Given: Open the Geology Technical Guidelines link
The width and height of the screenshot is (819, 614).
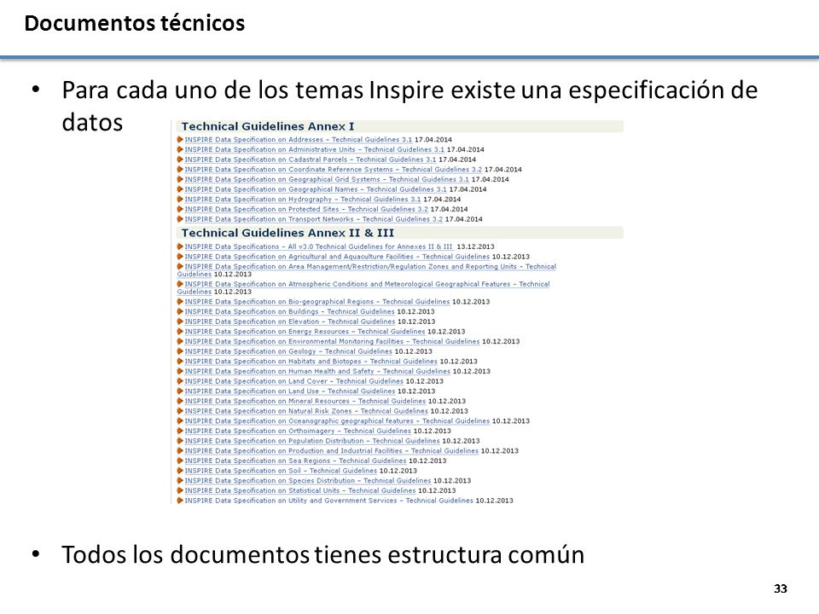Looking at the screenshot, I should coord(288,350).
